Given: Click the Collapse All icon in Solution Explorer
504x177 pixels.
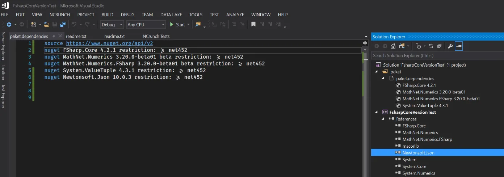Looking at the screenshot, I should click(x=439, y=46).
